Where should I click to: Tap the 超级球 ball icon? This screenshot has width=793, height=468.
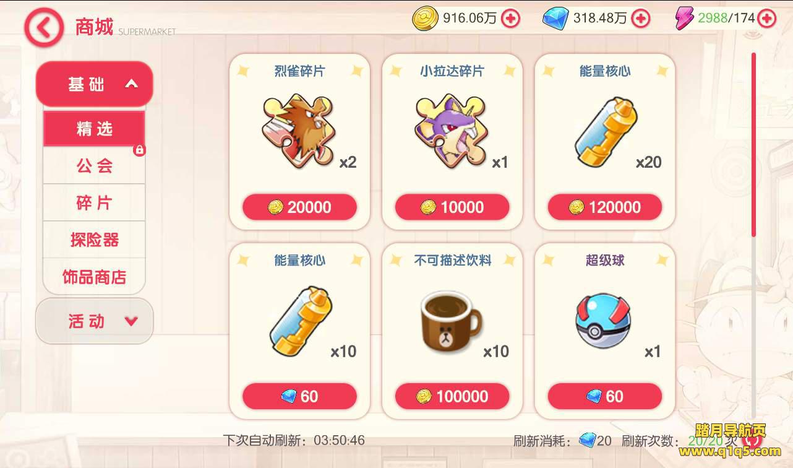coord(603,321)
